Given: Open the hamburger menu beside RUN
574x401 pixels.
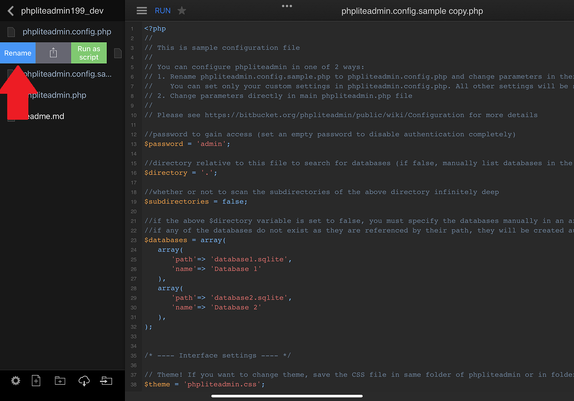Looking at the screenshot, I should (142, 11).
